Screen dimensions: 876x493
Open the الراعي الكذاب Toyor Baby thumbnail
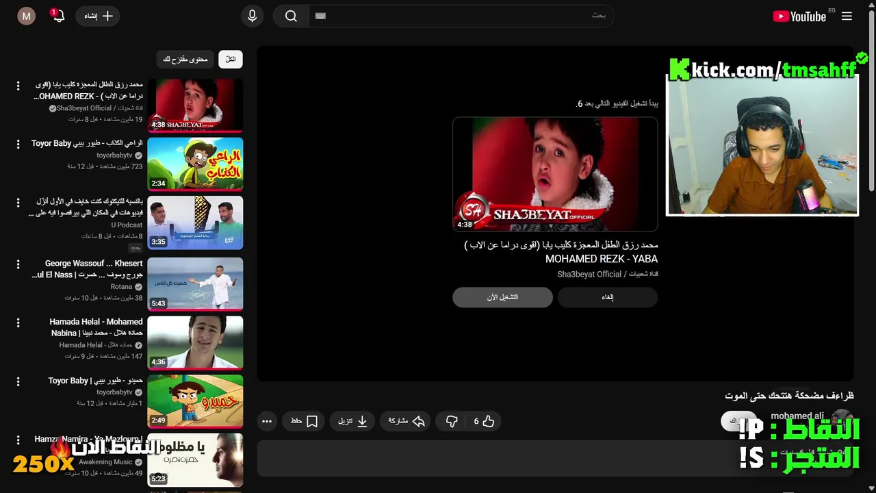(x=195, y=164)
